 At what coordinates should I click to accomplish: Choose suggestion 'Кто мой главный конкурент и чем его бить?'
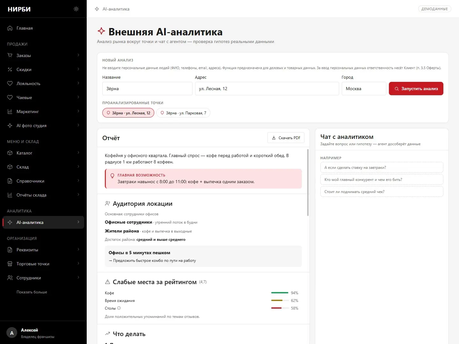click(x=382, y=180)
